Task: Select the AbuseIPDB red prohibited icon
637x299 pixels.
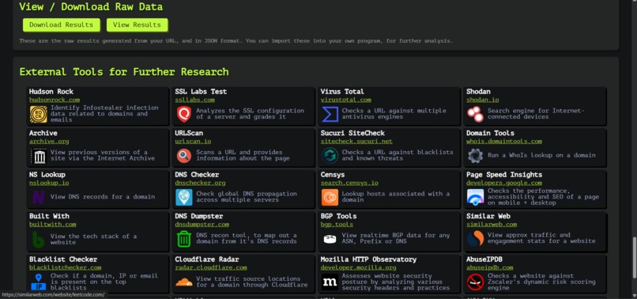Action: [475, 282]
